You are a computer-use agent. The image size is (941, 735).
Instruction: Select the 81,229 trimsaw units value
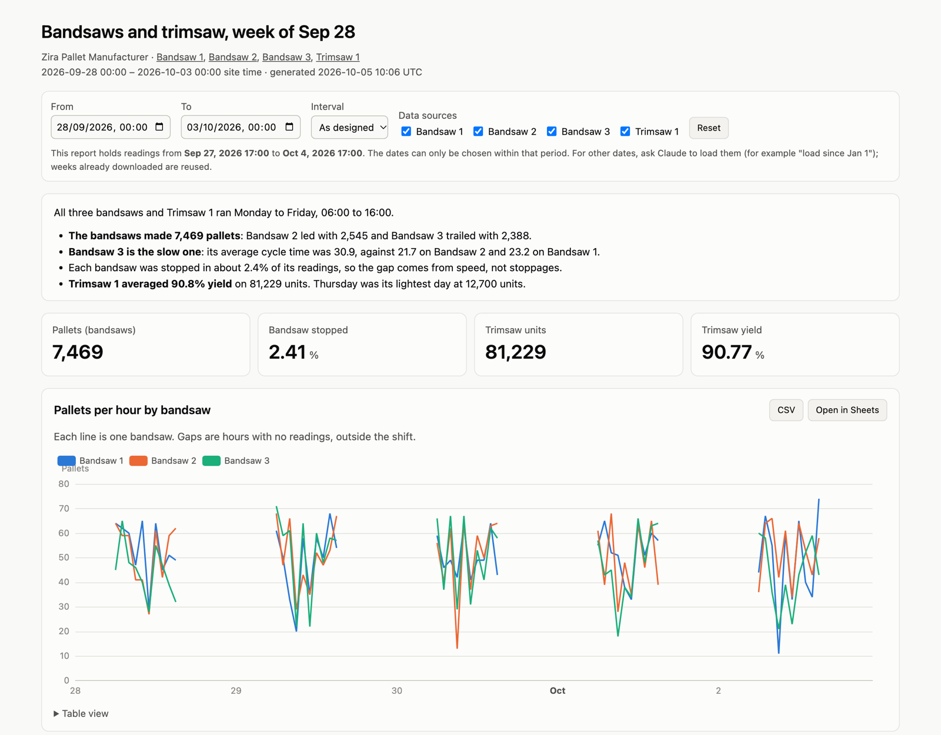pos(516,352)
